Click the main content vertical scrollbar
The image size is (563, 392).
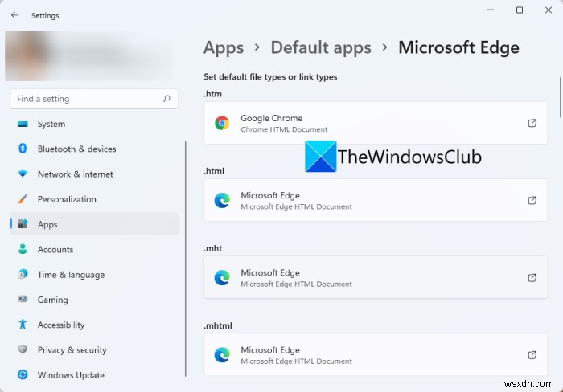[560, 97]
